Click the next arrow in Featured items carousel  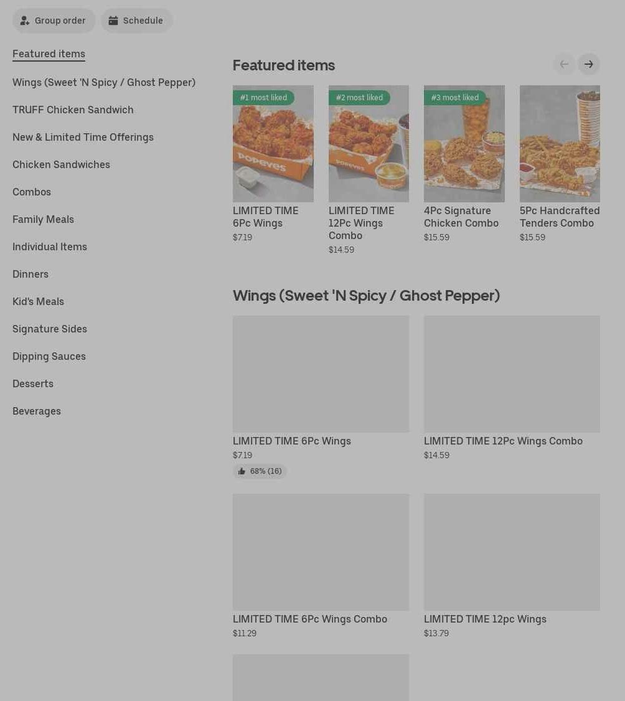(x=588, y=64)
